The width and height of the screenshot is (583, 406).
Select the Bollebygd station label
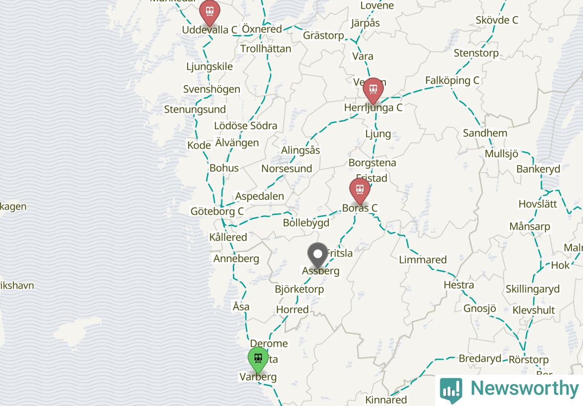(306, 223)
